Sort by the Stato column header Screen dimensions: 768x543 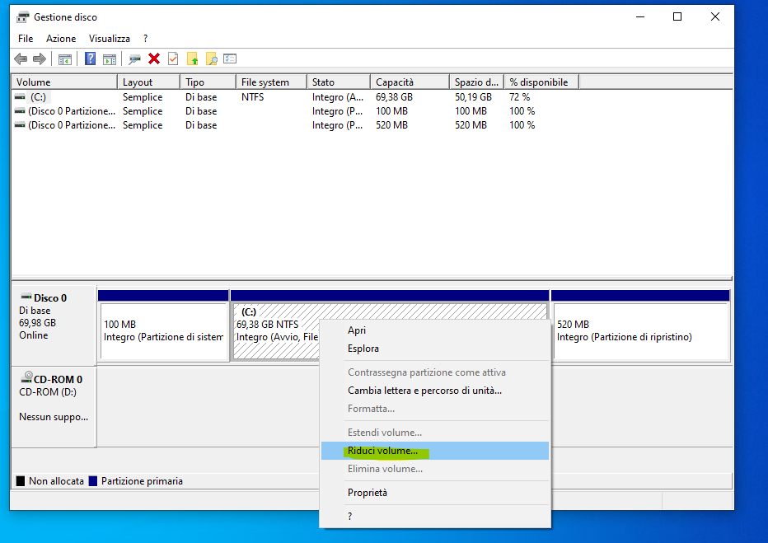click(339, 82)
